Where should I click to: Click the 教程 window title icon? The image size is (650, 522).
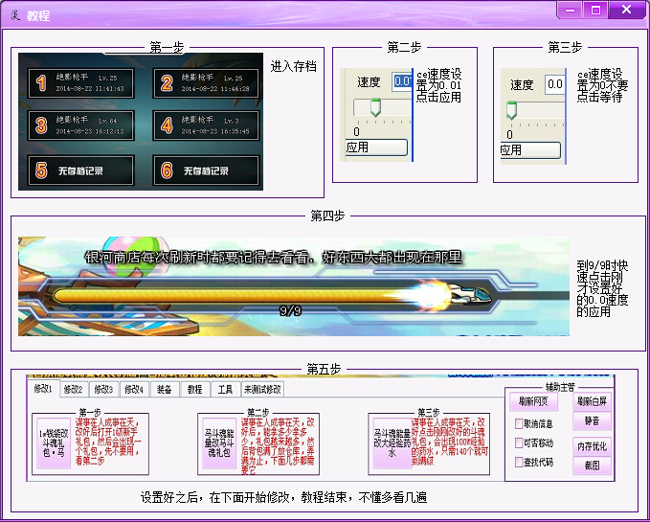15,15
